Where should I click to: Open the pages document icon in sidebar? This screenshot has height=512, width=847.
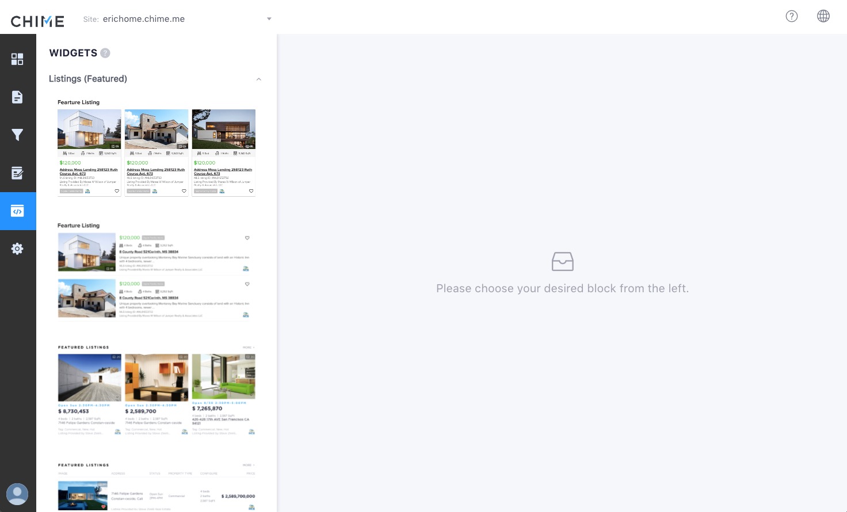[x=17, y=97]
